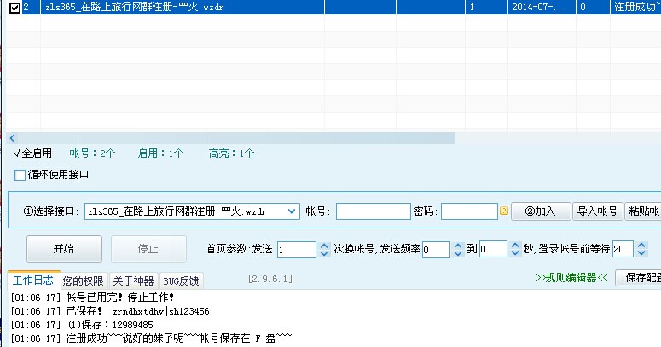Viewport: 661px width, 347px height.
Task: Click the 登录帐号前等待 field showing 20
Action: (x=623, y=249)
